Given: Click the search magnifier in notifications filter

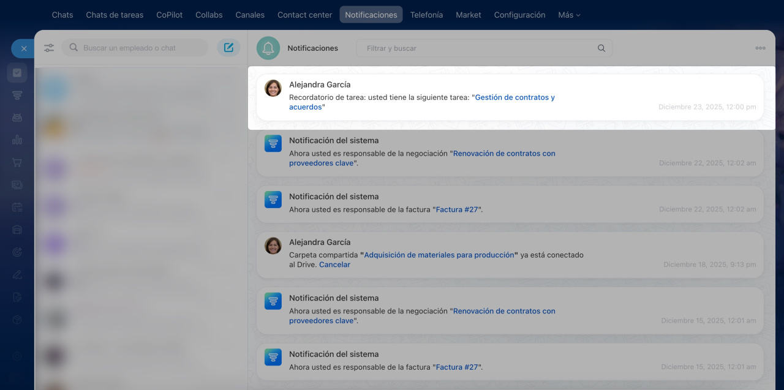Looking at the screenshot, I should [x=601, y=48].
